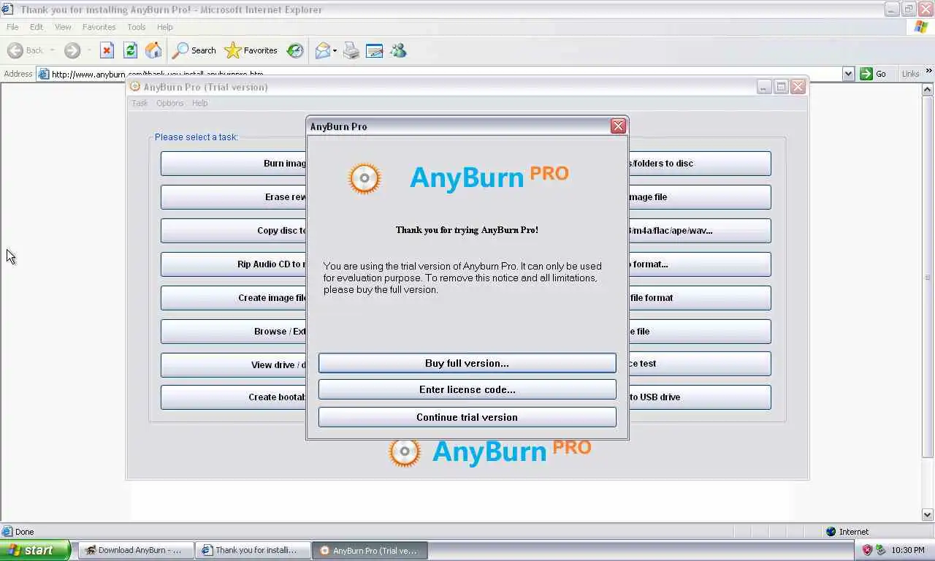The width and height of the screenshot is (935, 561).
Task: Click the green Go arrow button
Action: coord(866,74)
